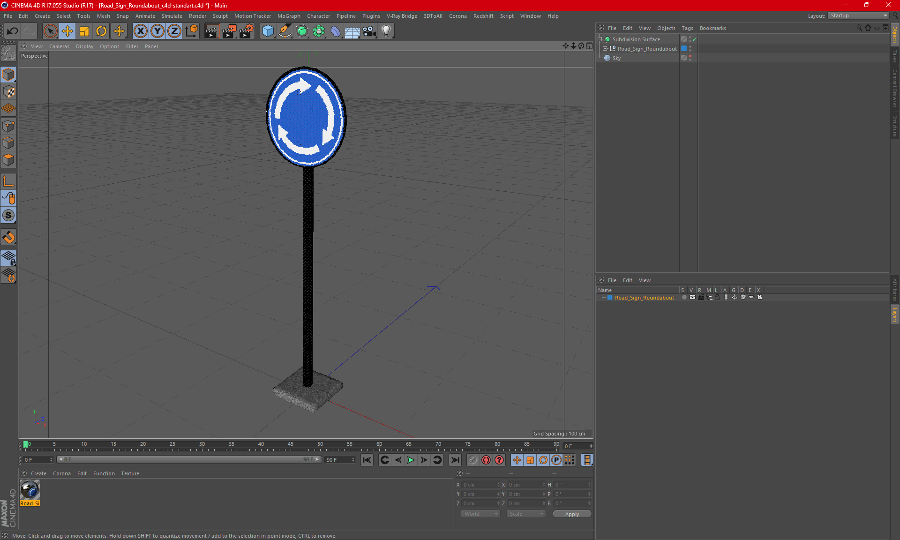The height and width of the screenshot is (540, 900).
Task: Open the Objects side tab
Action: click(895, 35)
